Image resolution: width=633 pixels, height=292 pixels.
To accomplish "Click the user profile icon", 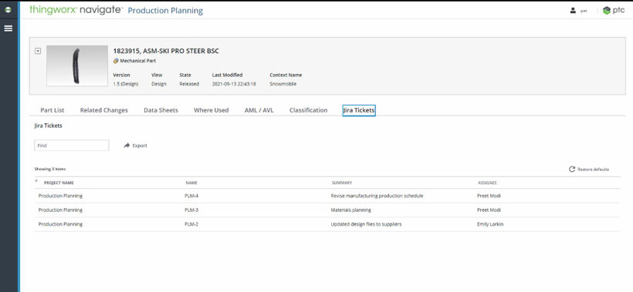I will [573, 11].
